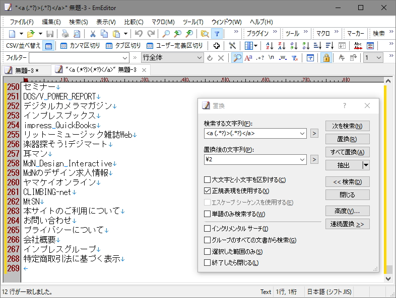Click the 置換(R) button

(x=347, y=139)
